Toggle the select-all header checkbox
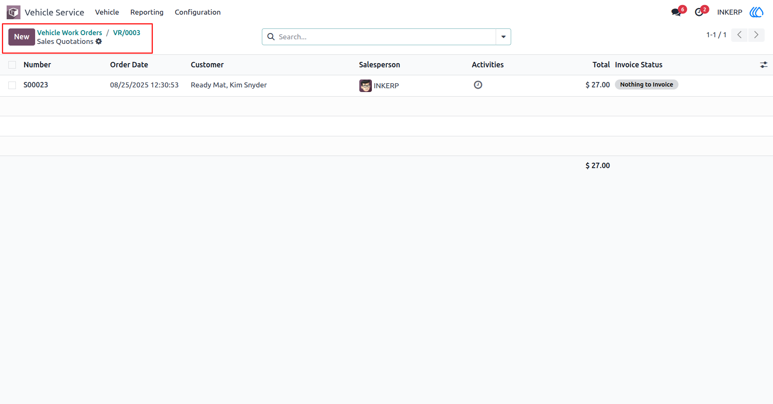The image size is (773, 404). tap(12, 65)
